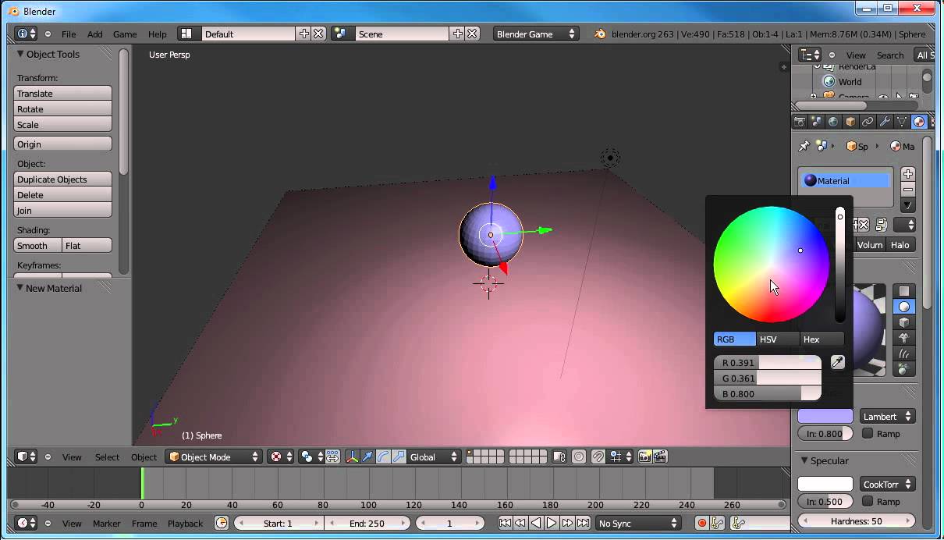Open the Add menu
This screenshot has height=540, width=944.
pos(94,34)
